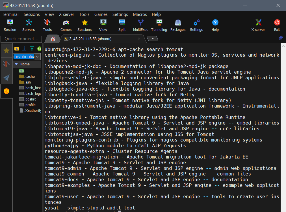Open the sidebar Macros paper-plane panel
This screenshot has width=286, height=212.
point(6,78)
